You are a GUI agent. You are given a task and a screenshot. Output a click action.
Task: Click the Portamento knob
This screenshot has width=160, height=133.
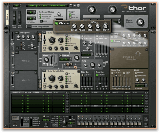point(59,14)
